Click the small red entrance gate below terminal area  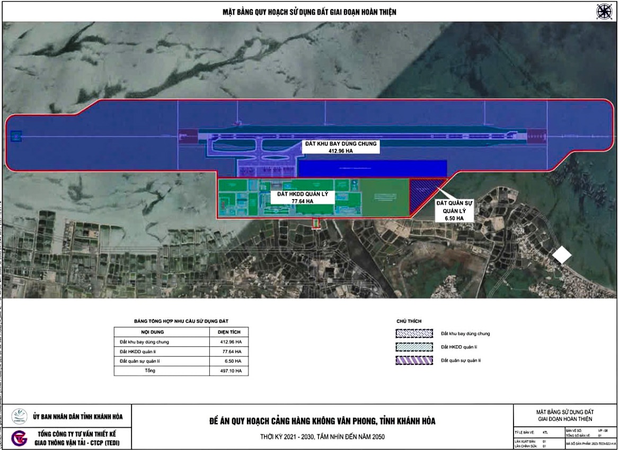coord(316,224)
